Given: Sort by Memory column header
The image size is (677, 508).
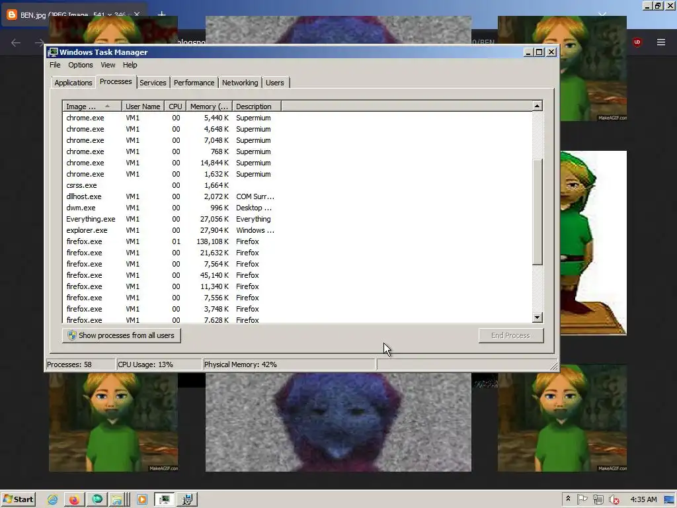Looking at the screenshot, I should coord(210,106).
